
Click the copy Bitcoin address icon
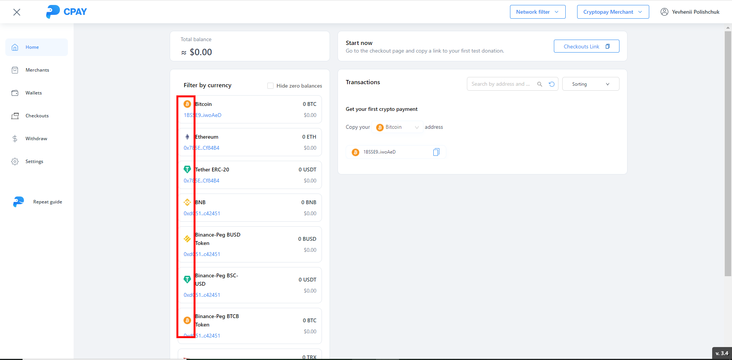[436, 152]
